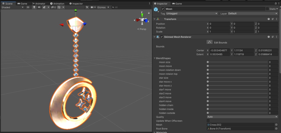Open Scene view panel three-dot menu

click(x=150, y=3)
